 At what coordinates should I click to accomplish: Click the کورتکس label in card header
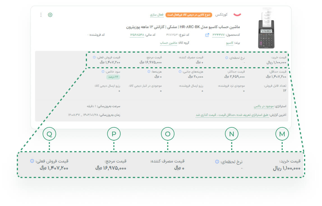click(221, 15)
